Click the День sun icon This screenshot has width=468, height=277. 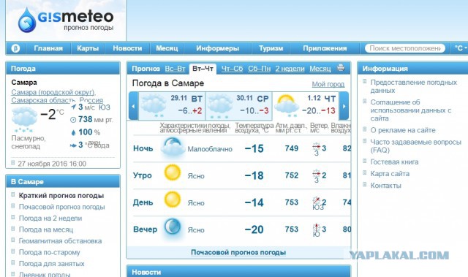pyautogui.click(x=173, y=200)
